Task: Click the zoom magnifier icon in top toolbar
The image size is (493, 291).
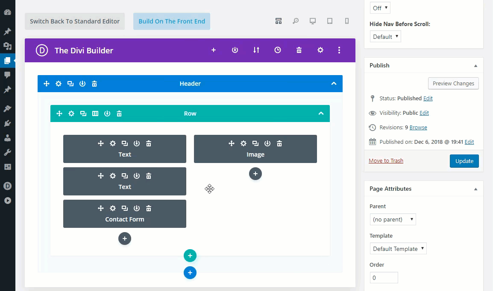Action: coord(296,21)
